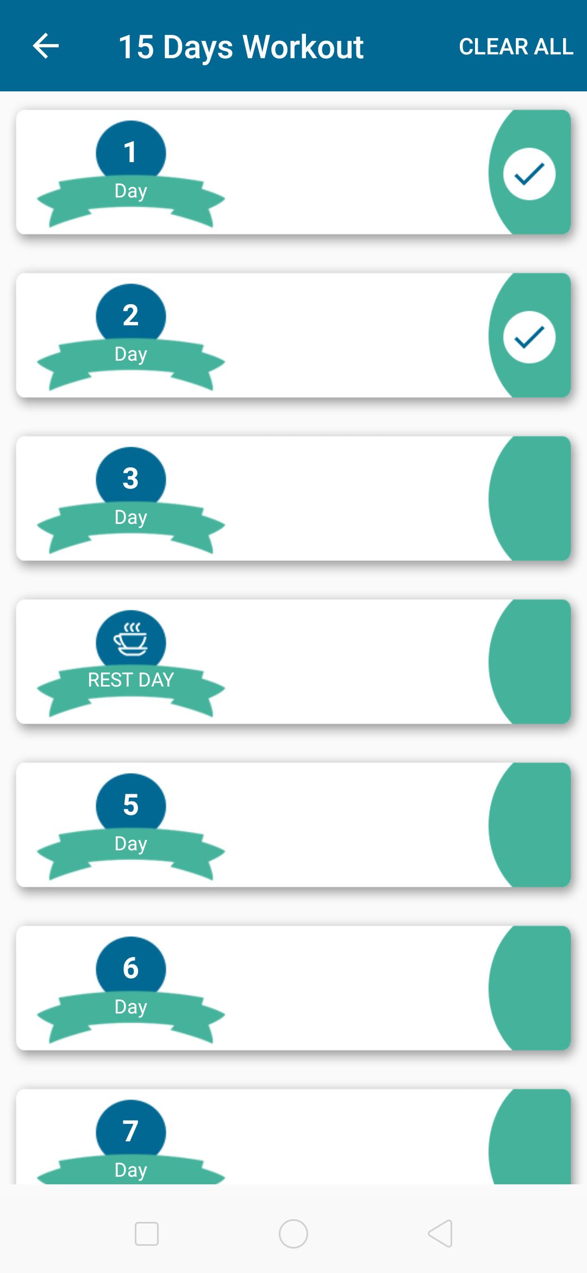Tap the Day 3 number badge
The image size is (587, 1273).
130,478
